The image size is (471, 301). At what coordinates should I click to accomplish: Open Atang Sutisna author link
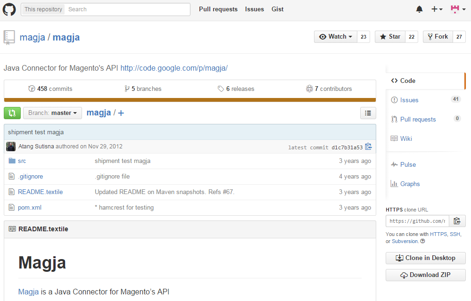point(36,146)
